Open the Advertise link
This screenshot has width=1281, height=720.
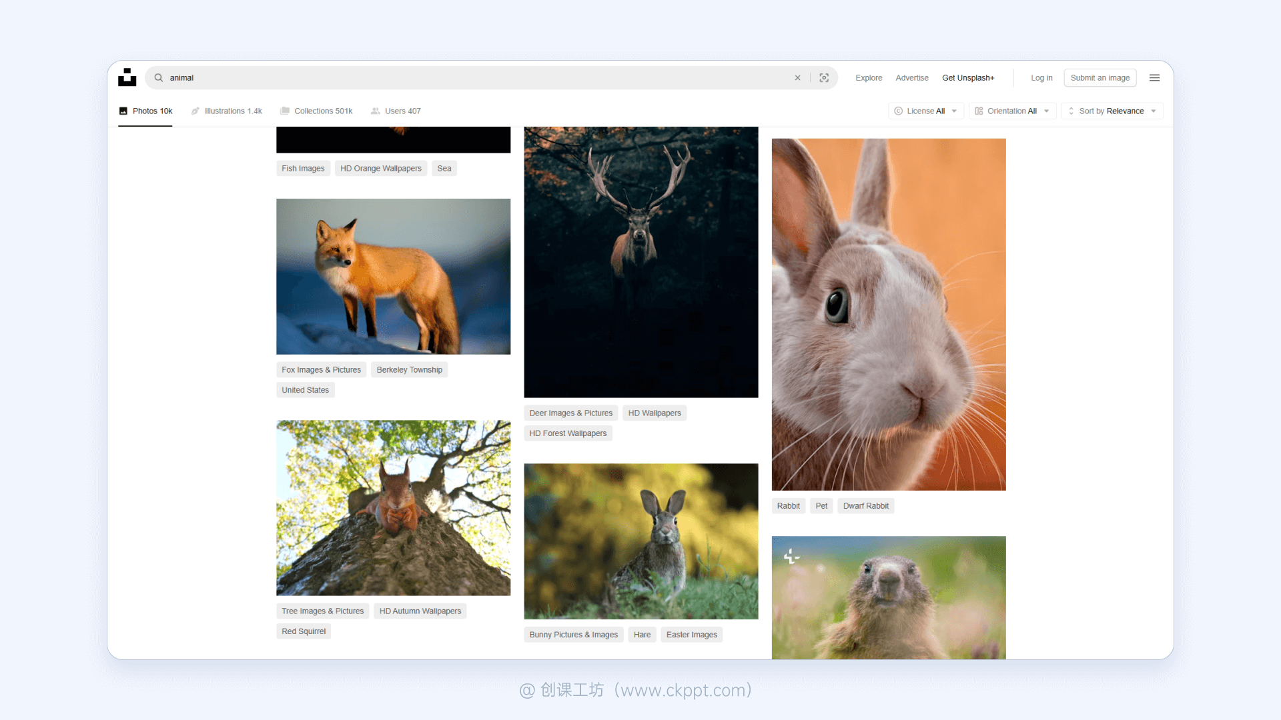(912, 78)
